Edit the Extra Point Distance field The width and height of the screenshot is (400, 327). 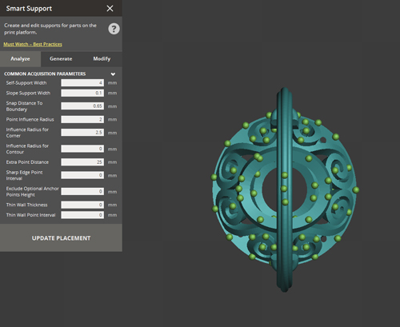click(x=82, y=162)
